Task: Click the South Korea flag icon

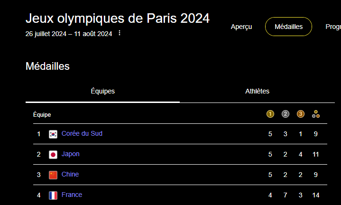Action: click(53, 134)
